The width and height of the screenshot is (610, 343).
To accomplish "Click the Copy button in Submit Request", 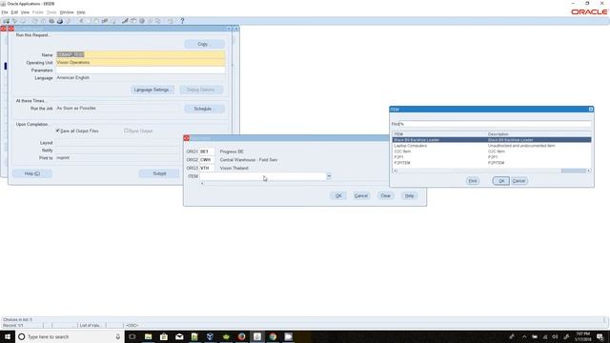I will click(x=204, y=44).
